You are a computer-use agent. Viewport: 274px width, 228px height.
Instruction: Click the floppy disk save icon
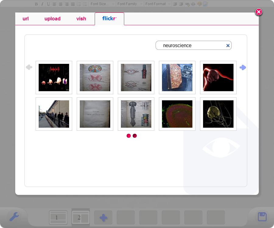pyautogui.click(x=262, y=217)
